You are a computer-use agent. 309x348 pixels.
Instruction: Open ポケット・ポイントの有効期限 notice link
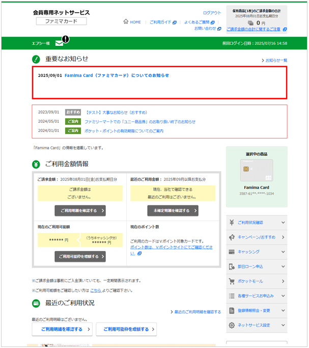coord(124,131)
